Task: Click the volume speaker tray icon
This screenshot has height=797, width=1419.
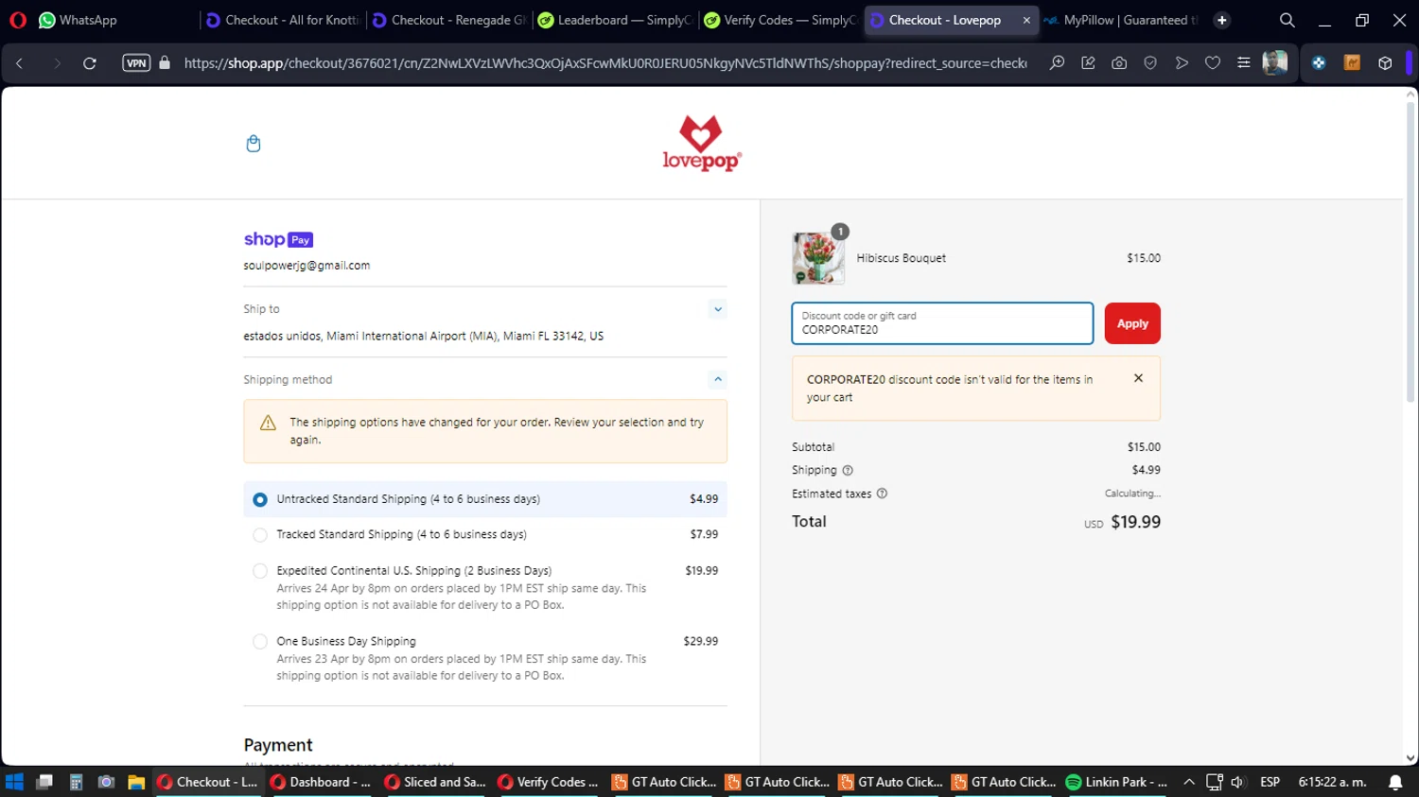Action: coord(1237,782)
